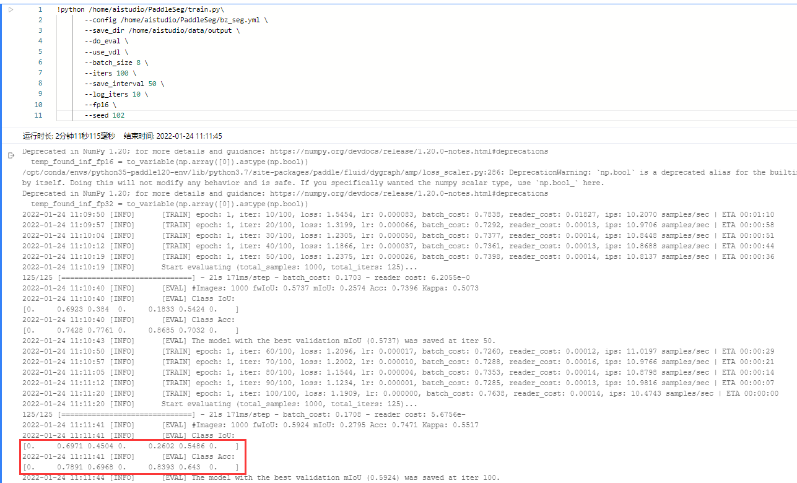
Task: Collapse the output using the output arrow icon
Action: coord(11,155)
